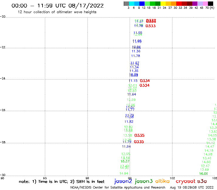Click the wave height value 14.94 at the bottom
The image size is (217, 190).
coord(124,173)
